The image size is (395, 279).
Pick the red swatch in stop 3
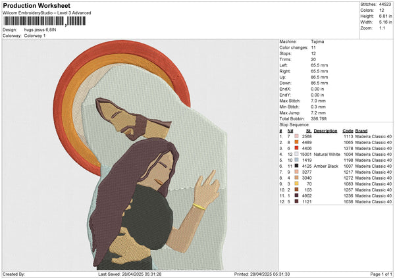pyautogui.click(x=296, y=148)
